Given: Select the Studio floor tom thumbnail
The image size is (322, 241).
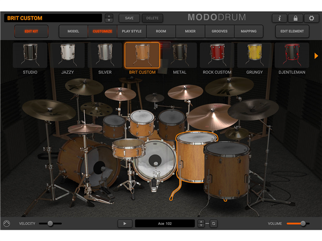Looking at the screenshot, I should [x=30, y=55].
